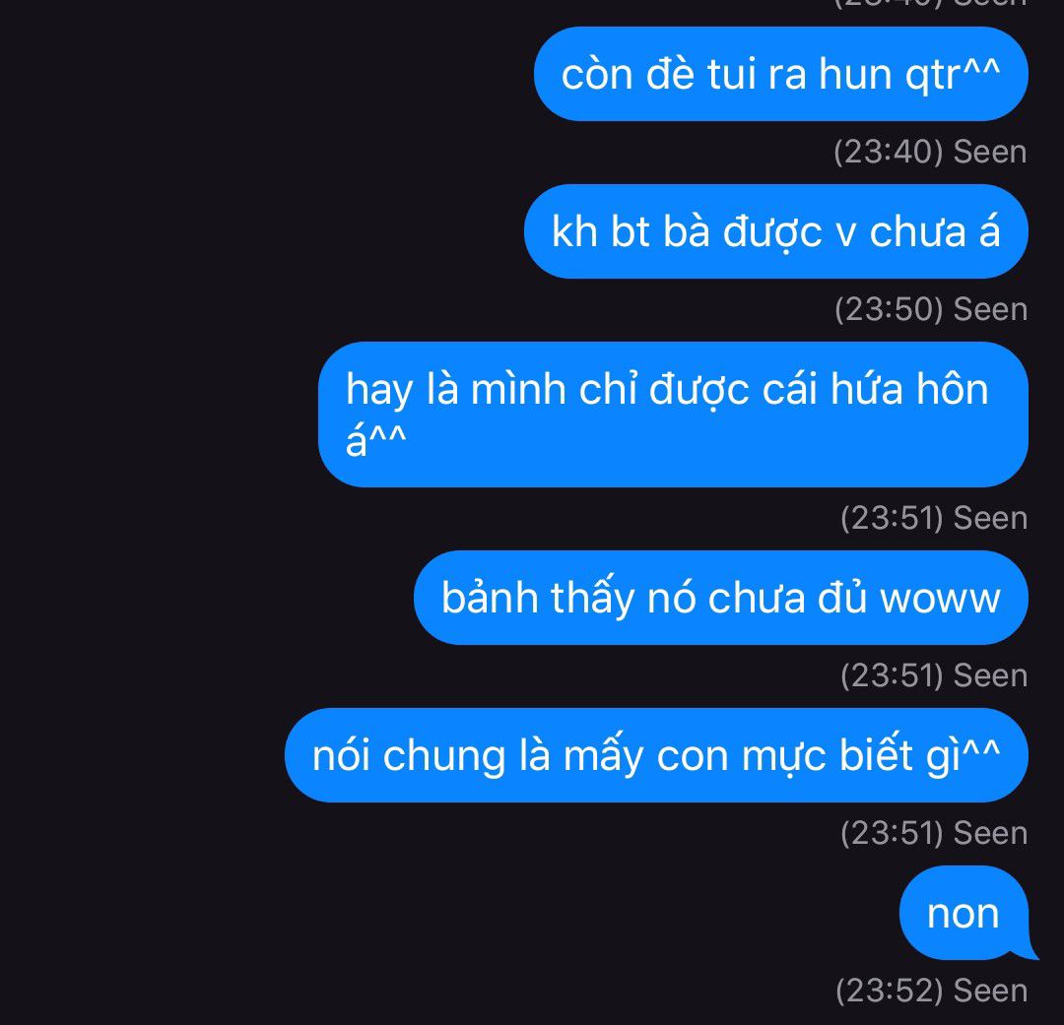The width and height of the screenshot is (1064, 1025).
Task: Tap Seen status beside the 23:40 time
Action: tap(990, 152)
